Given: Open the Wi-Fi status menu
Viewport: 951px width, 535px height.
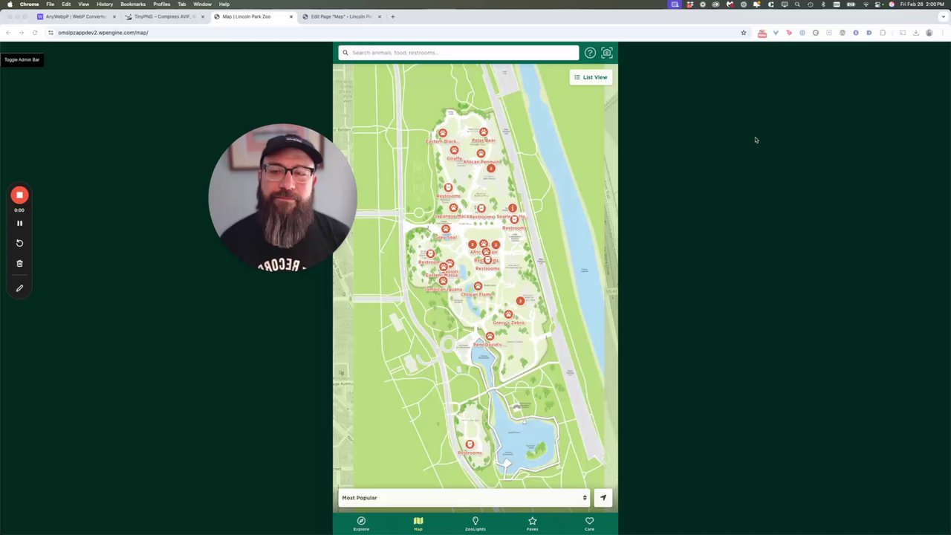Looking at the screenshot, I should click(866, 4).
